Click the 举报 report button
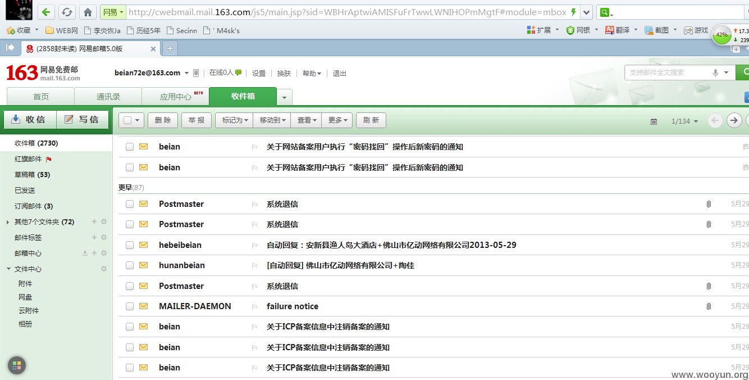749x380 pixels. pos(197,120)
